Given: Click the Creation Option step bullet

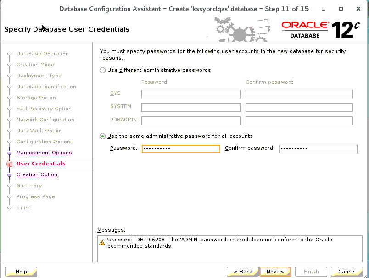Looking at the screenshot, I should point(9,174).
